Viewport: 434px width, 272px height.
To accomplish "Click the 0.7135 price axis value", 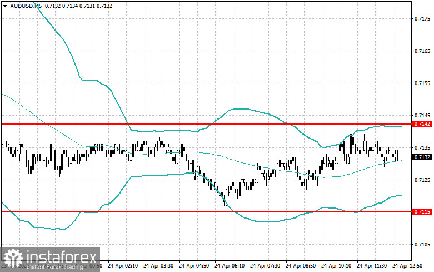I will (422, 147).
